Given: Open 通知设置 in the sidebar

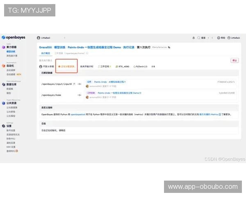Looking at the screenshot, I should coord(11,143).
